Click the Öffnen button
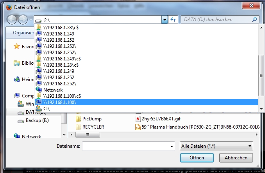Viewport: 265px width, 173px height. (197, 158)
